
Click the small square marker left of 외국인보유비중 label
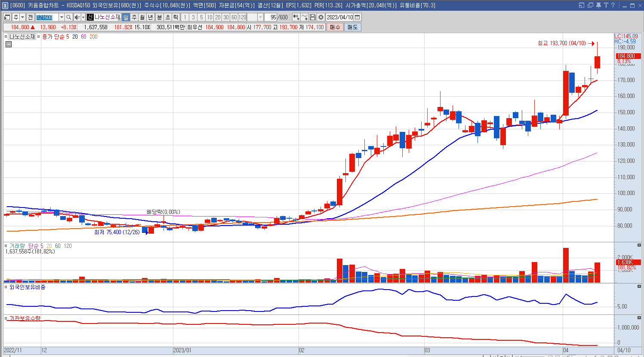pos(6,287)
